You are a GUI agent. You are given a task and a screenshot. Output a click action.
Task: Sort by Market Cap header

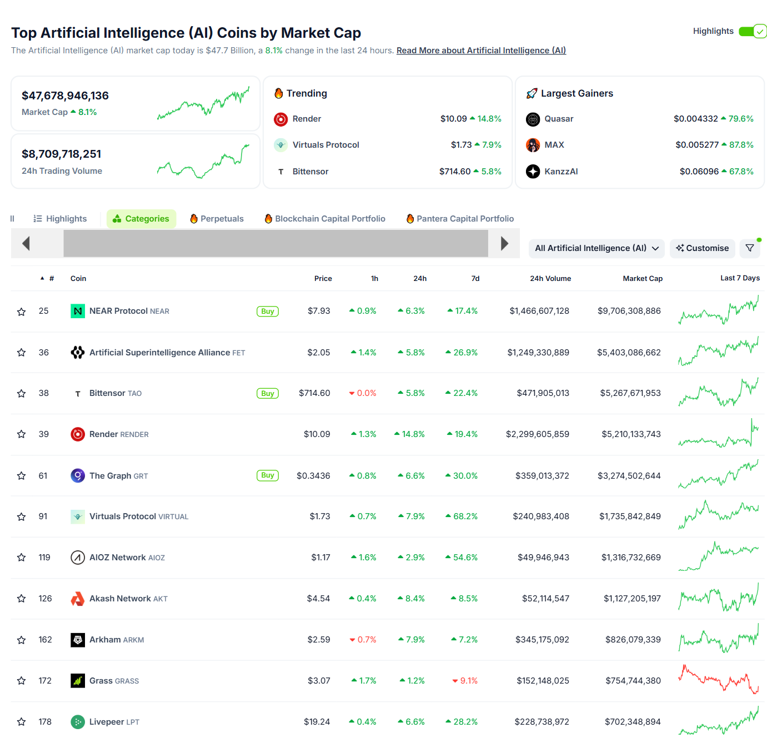pyautogui.click(x=643, y=279)
